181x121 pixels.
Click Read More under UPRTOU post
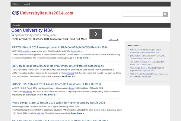83,58
